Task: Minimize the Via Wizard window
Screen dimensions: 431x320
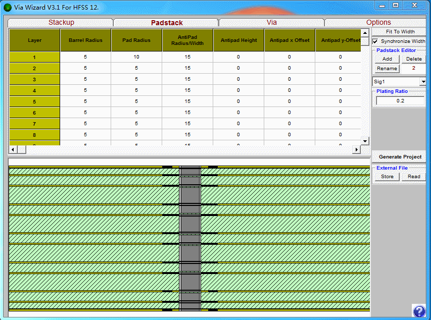Action: pyautogui.click(x=382, y=6)
